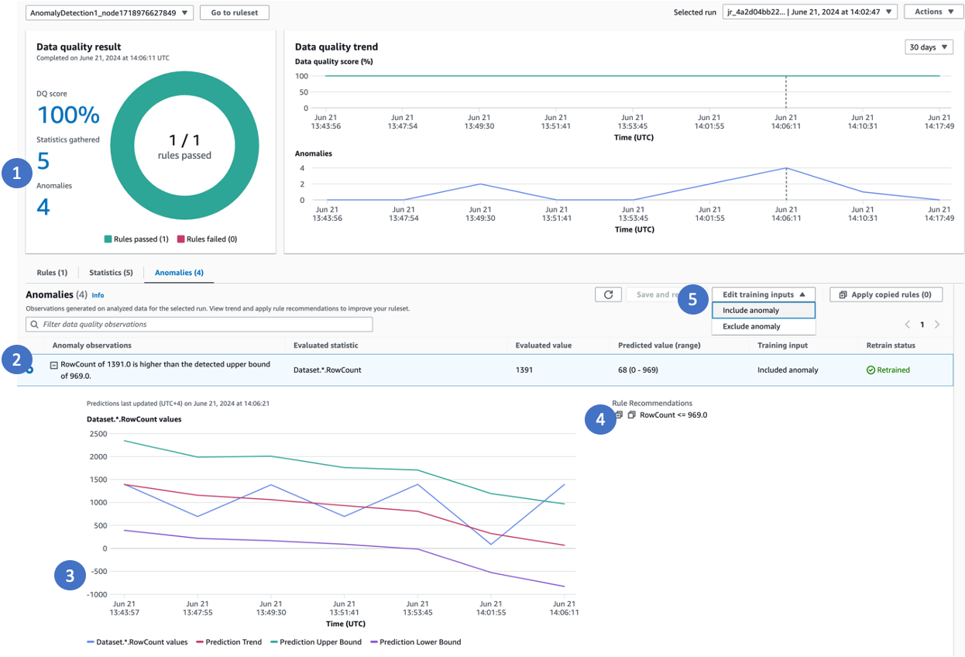Open the Selected run dropdown

[x=809, y=12]
